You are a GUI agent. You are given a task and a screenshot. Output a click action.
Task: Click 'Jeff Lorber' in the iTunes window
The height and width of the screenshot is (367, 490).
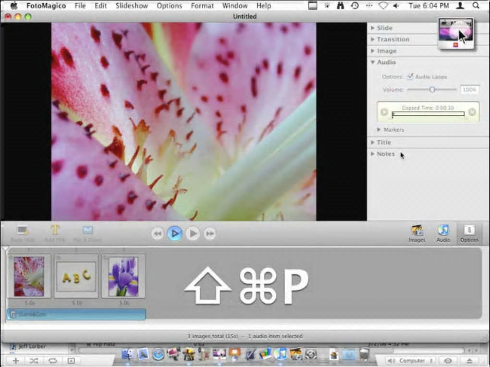(32, 346)
